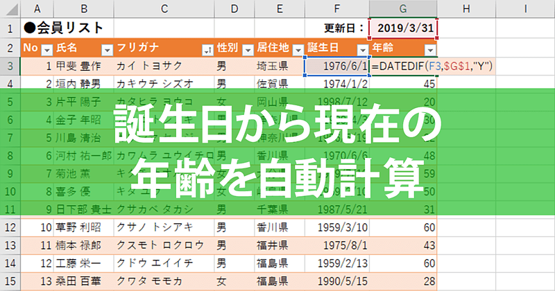Select column A header
The width and height of the screenshot is (555, 291).
[x=37, y=9]
